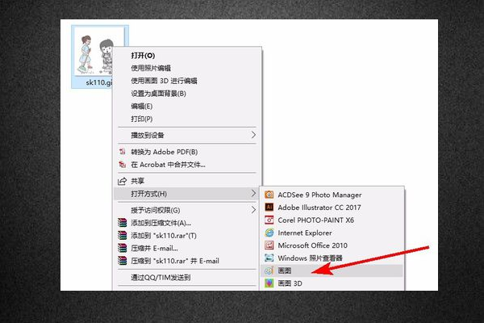The width and height of the screenshot is (484, 323).
Task: Click WinRAR icon beside 压缩到 "sk110.rar" 并 E-mail
Action: click(x=123, y=261)
